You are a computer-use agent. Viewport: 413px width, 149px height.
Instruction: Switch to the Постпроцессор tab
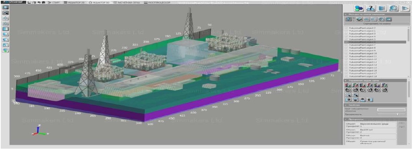[157, 2]
